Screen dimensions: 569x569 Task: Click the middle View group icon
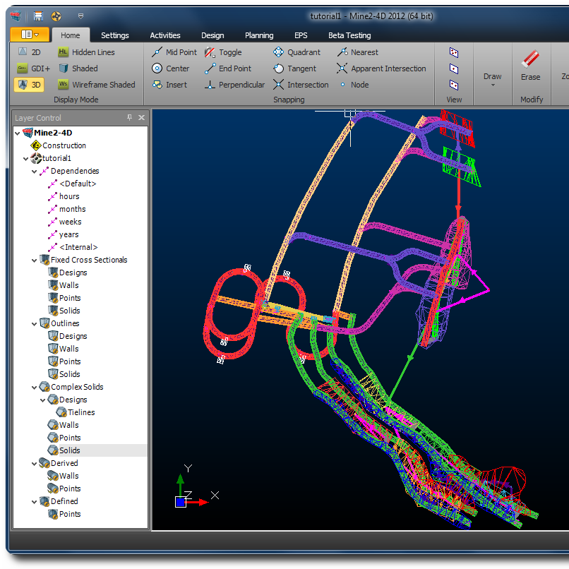[x=454, y=68]
